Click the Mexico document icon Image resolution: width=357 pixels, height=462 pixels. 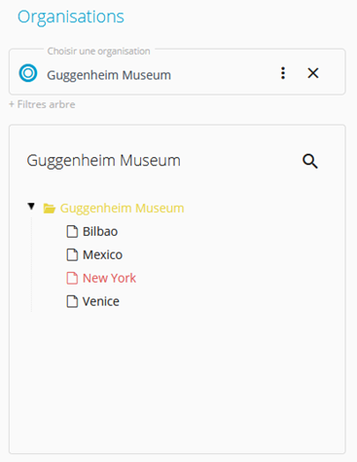pos(72,255)
